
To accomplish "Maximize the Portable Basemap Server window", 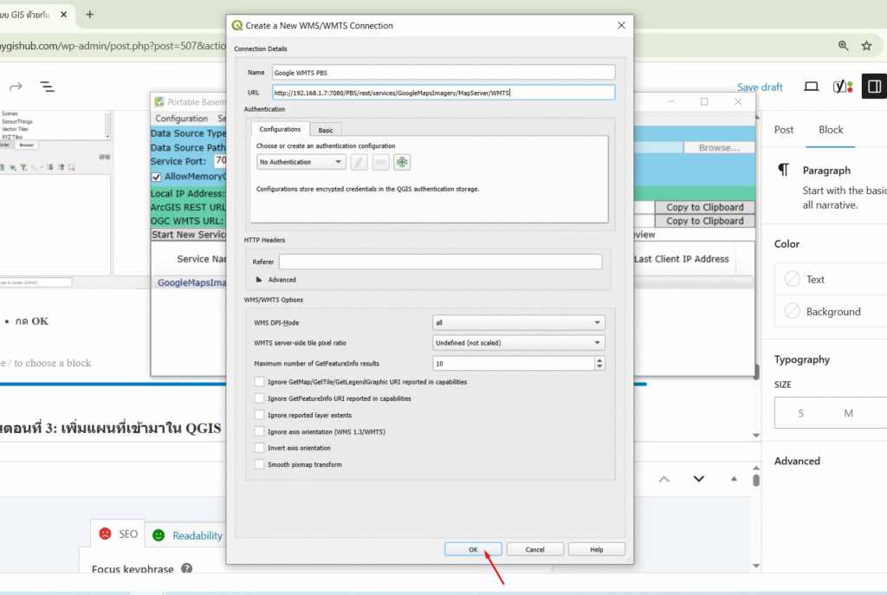I will tap(704, 102).
